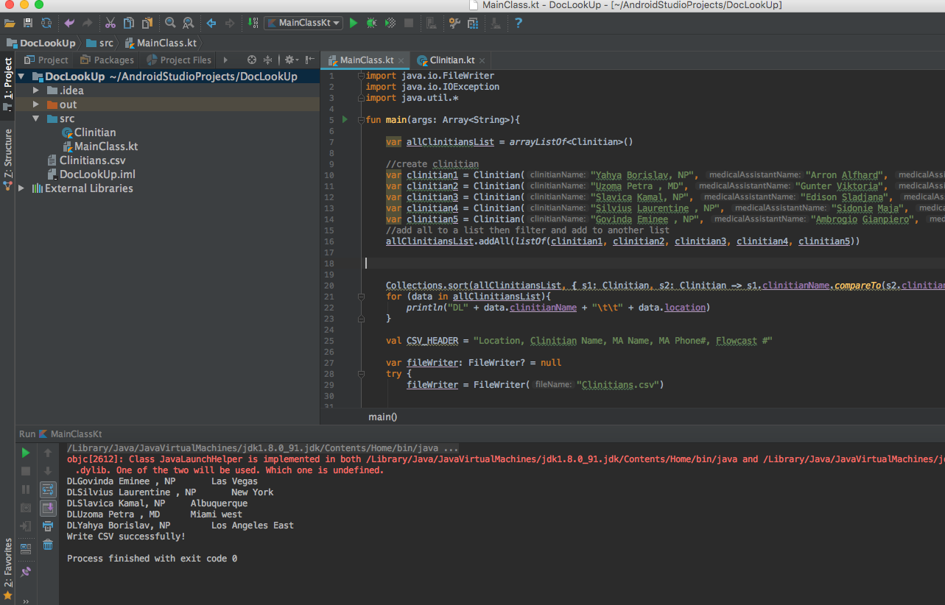Select src folder in the navigation breadcrumb
Screen dimensions: 945x605
click(x=100, y=43)
